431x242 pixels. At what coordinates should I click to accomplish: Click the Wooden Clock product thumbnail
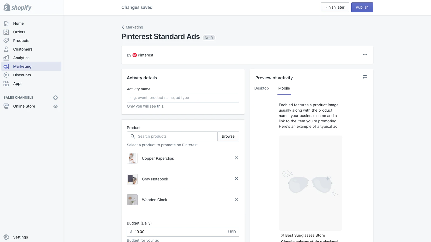(132, 200)
